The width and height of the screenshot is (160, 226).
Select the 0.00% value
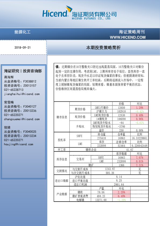tap(140, 130)
